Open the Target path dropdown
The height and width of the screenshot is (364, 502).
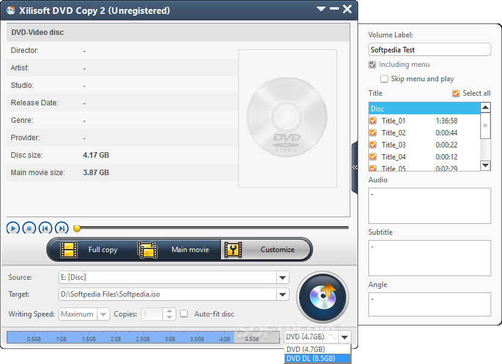282,294
